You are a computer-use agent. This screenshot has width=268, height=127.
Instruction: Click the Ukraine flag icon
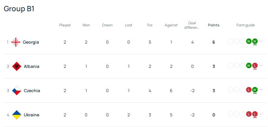click(17, 115)
